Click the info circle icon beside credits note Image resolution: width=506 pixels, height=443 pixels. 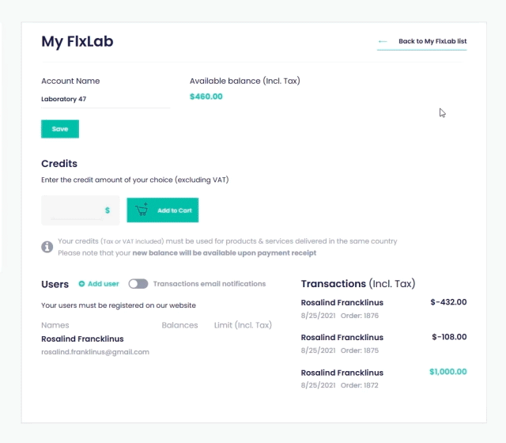pos(47,247)
